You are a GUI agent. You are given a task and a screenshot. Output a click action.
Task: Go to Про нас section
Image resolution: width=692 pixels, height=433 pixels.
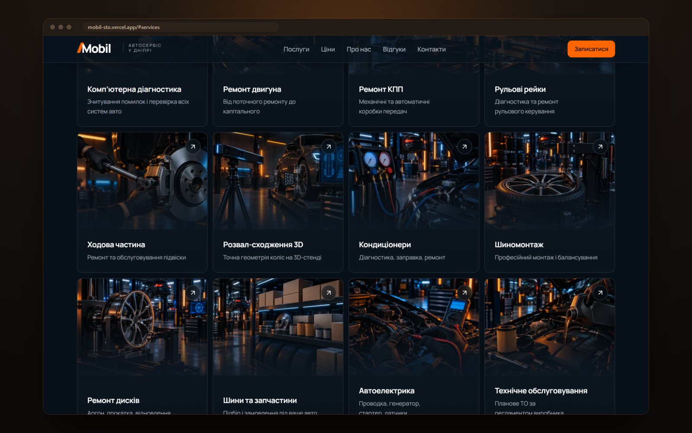(x=359, y=49)
